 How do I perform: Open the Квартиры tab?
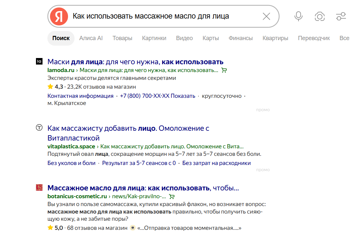(275, 38)
